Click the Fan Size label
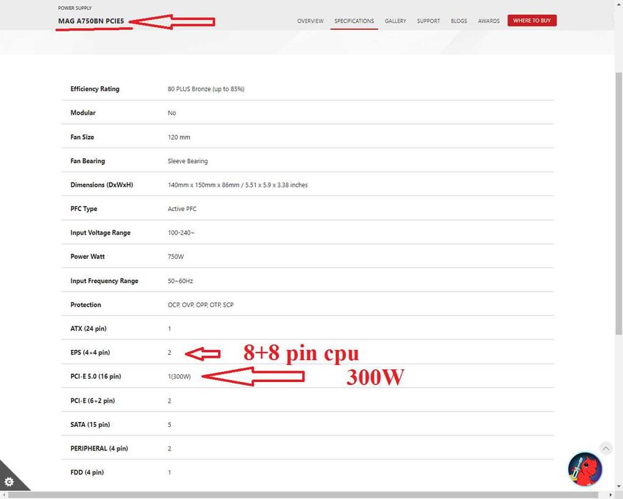623x499 pixels. tap(83, 137)
